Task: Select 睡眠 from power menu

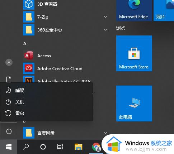Action: pyautogui.click(x=46, y=90)
